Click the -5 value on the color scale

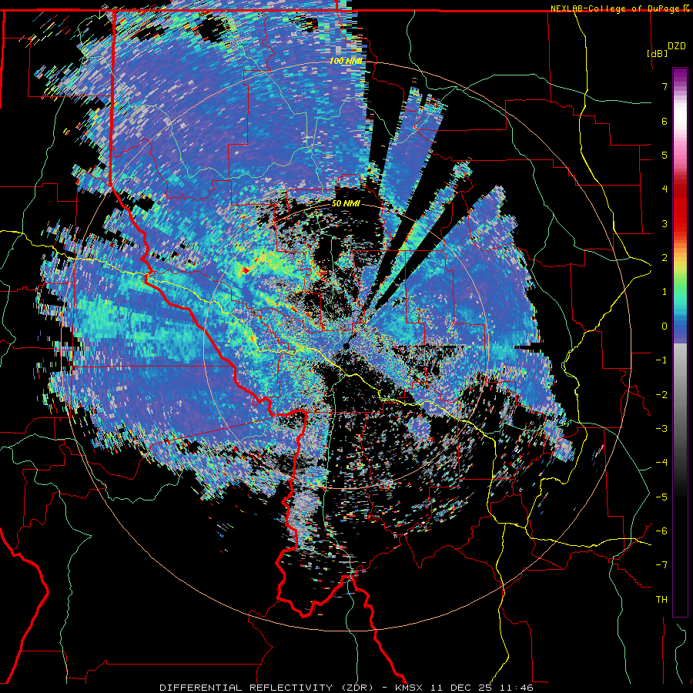(x=661, y=497)
